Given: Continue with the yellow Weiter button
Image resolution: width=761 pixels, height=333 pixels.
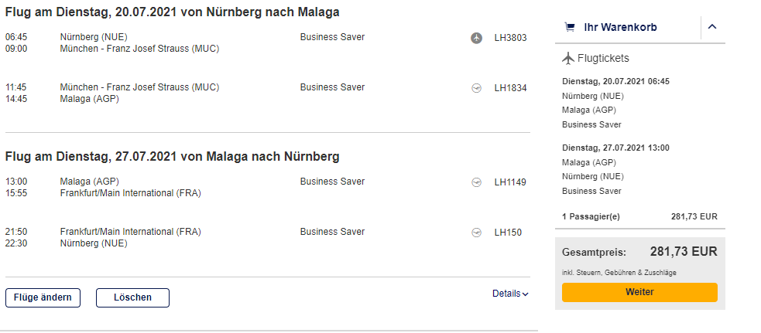Looking at the screenshot, I should (x=639, y=292).
